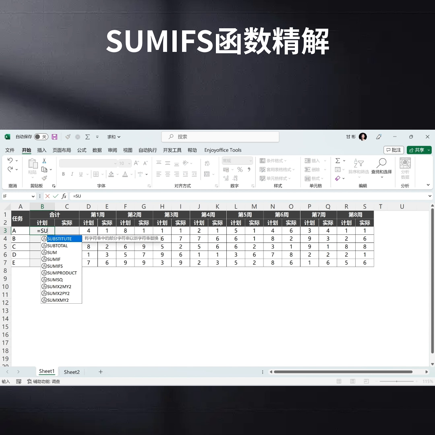Collapse the ribbon chevron
Image resolution: width=435 pixels, height=435 pixels.
428,185
